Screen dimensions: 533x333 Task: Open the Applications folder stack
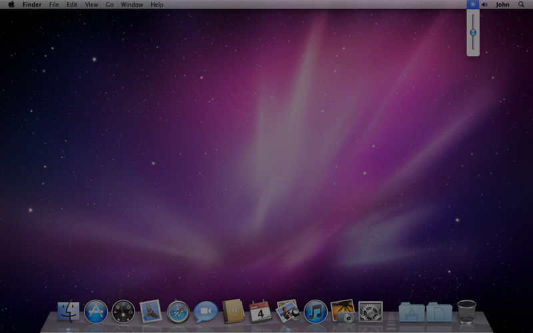(x=412, y=312)
